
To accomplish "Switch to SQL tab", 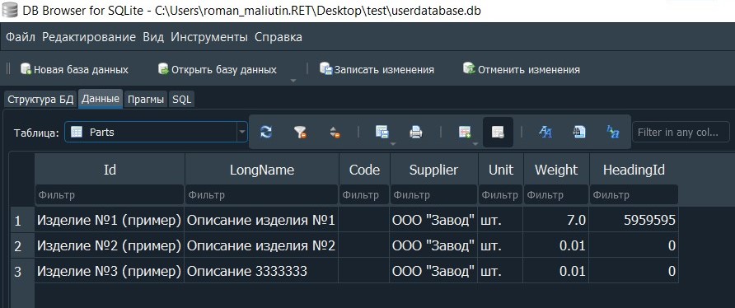I will 182,100.
